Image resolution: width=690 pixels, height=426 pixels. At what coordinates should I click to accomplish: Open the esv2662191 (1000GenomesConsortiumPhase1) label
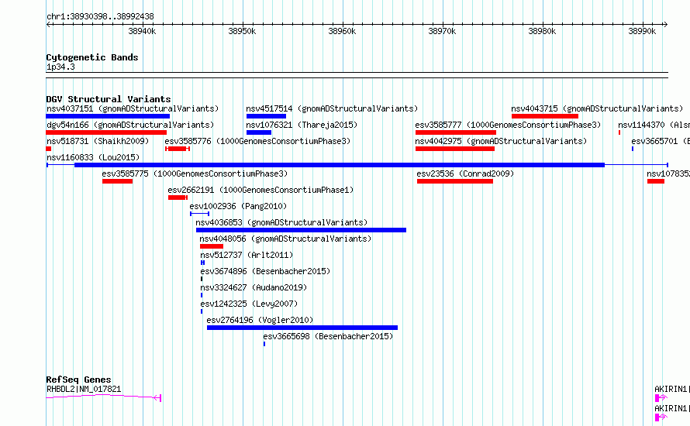(260, 190)
